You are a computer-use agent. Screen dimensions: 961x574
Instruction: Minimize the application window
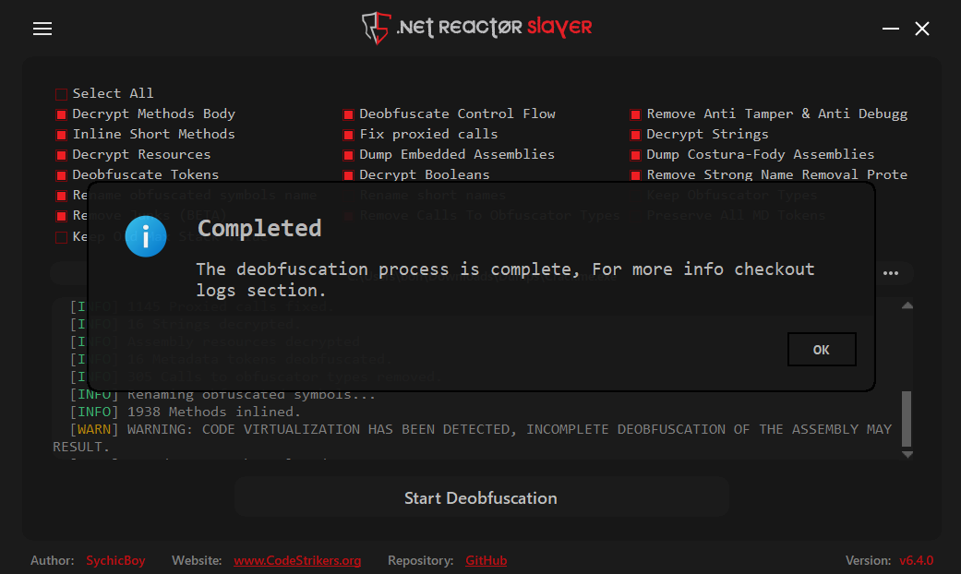[890, 30]
